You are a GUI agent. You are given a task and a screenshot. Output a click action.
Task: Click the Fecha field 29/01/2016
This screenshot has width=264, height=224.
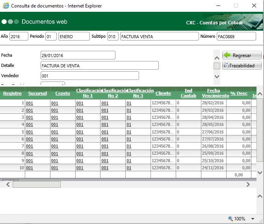[x=78, y=55]
